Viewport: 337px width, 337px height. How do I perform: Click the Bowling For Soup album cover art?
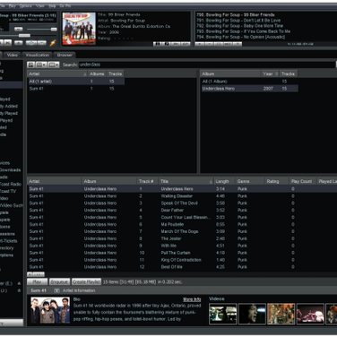click(x=79, y=29)
